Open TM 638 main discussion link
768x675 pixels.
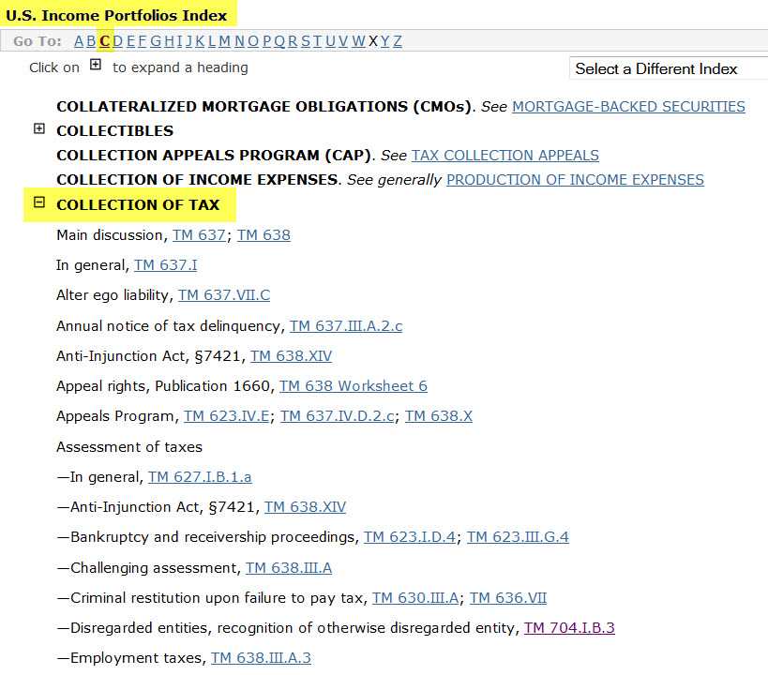pos(264,235)
